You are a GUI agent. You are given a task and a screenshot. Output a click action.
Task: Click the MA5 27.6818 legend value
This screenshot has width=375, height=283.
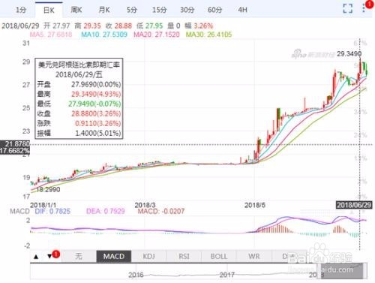point(51,35)
